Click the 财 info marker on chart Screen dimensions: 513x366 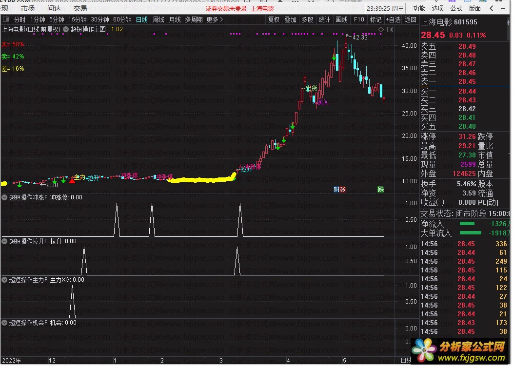click(x=336, y=190)
